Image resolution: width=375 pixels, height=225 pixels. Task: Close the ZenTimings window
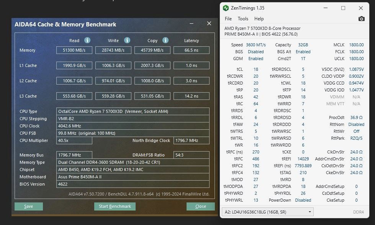(x=361, y=8)
